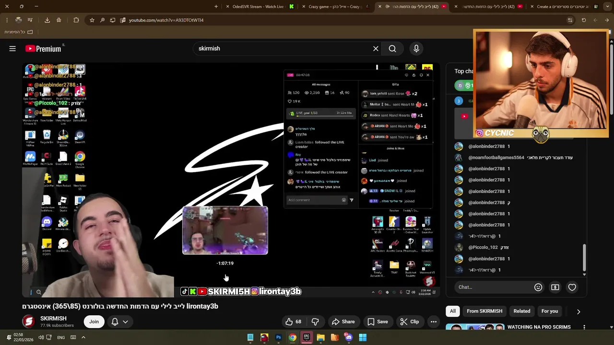Open the tab search chevron

[607, 6]
